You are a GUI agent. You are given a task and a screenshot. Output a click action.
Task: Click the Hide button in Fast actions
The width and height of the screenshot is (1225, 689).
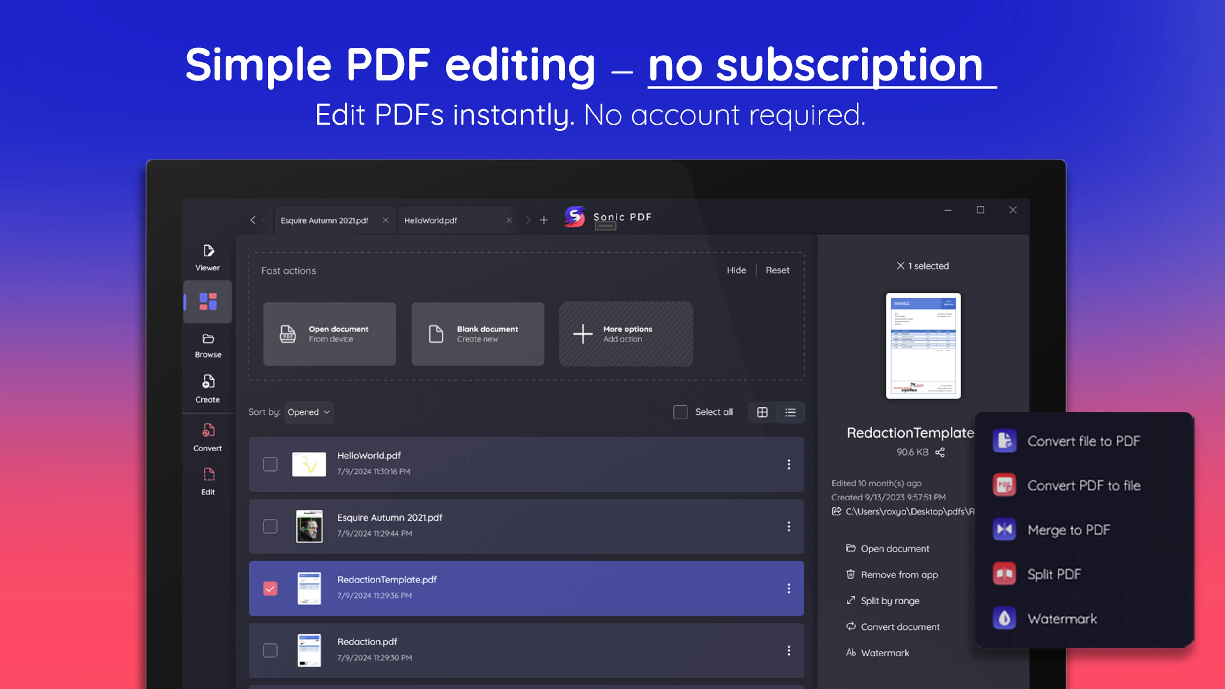(736, 270)
